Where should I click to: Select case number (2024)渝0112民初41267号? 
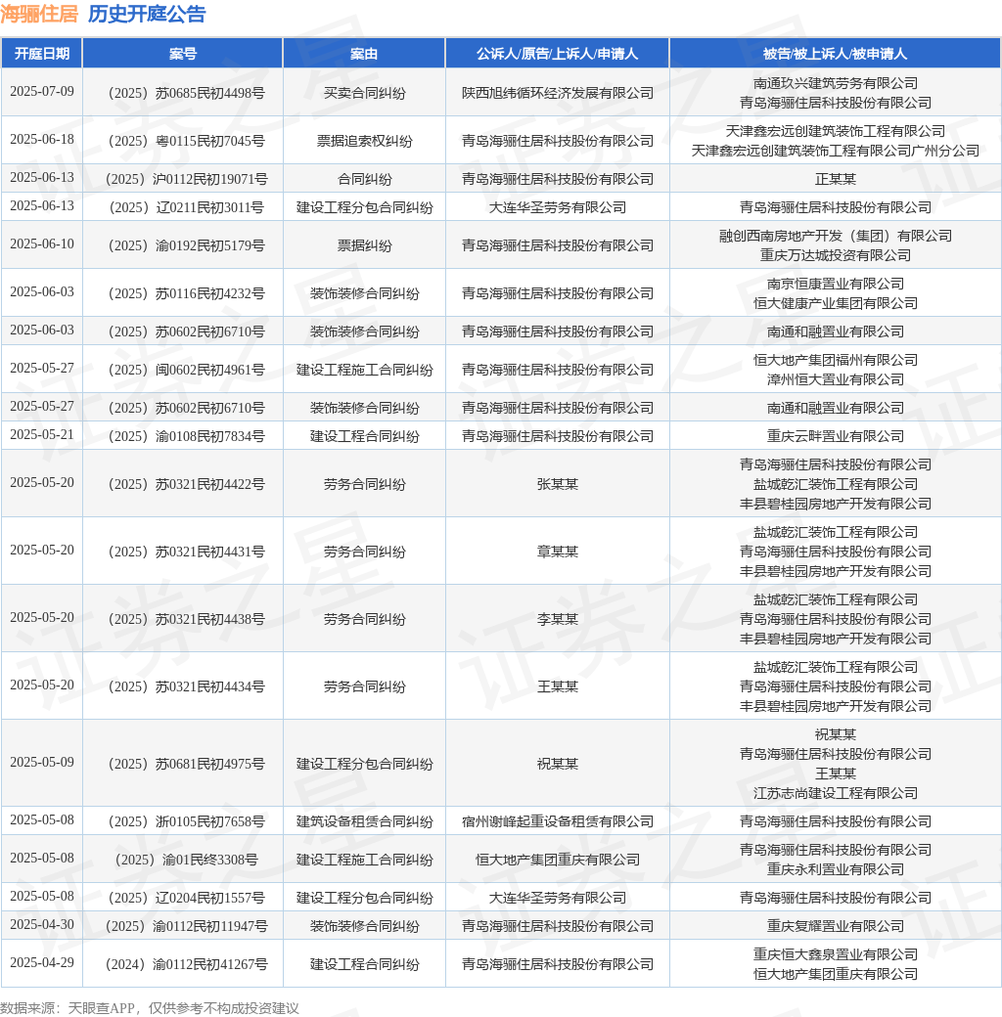tap(186, 964)
